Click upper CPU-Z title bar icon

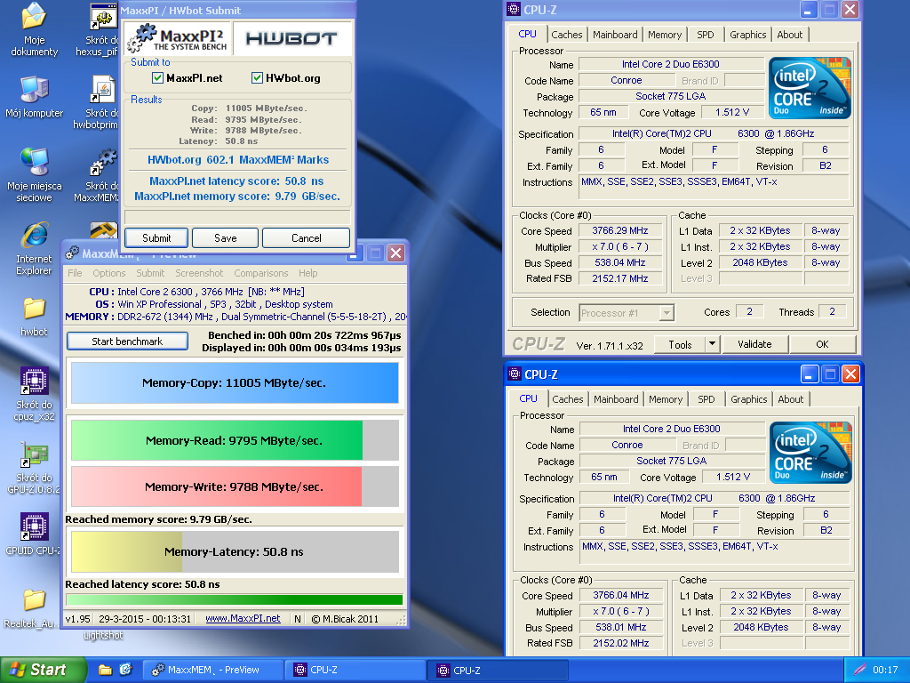(x=514, y=9)
